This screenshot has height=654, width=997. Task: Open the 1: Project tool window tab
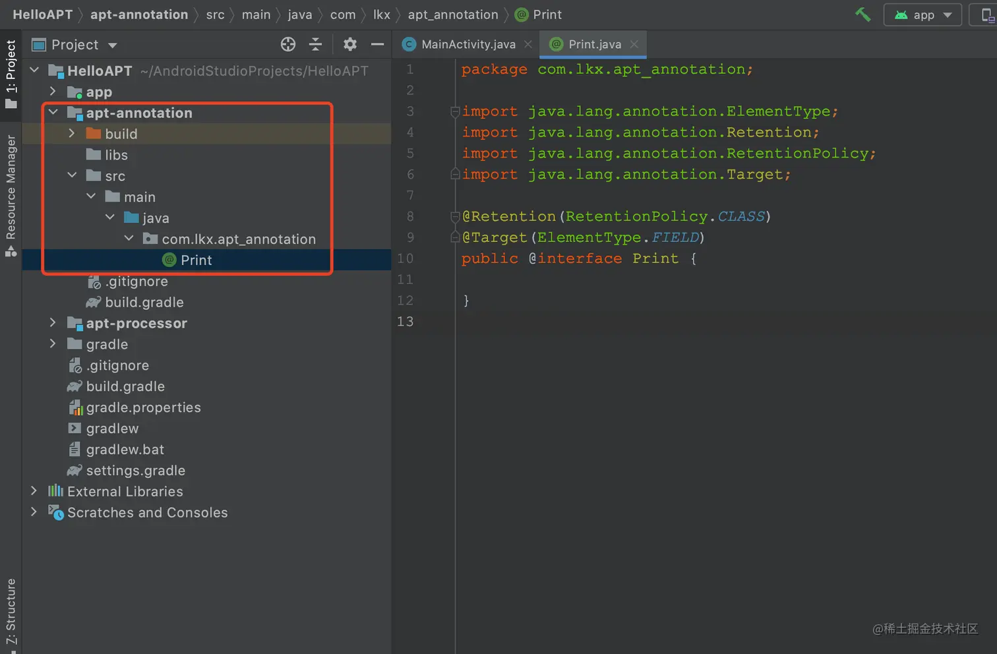[x=11, y=74]
